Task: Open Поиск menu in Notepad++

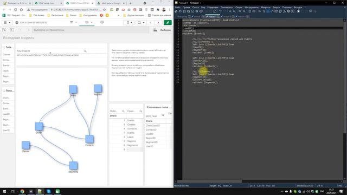Action: tap(195, 7)
